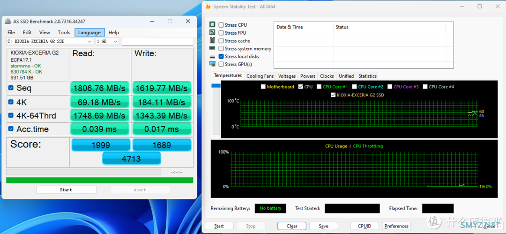Click the Clear button in AIDA64

coord(292,226)
